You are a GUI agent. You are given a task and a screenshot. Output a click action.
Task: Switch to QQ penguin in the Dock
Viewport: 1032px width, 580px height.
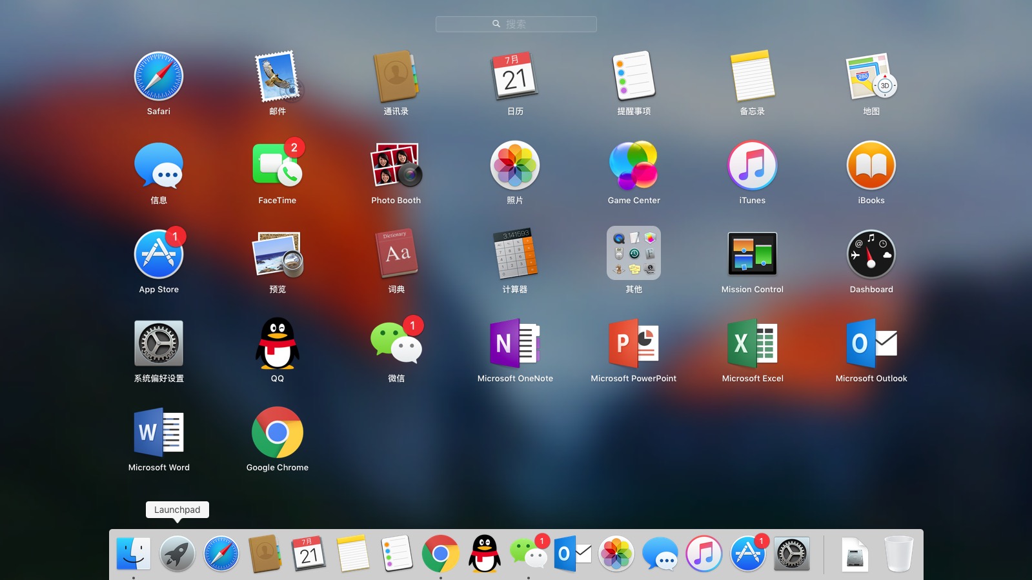pyautogui.click(x=485, y=554)
